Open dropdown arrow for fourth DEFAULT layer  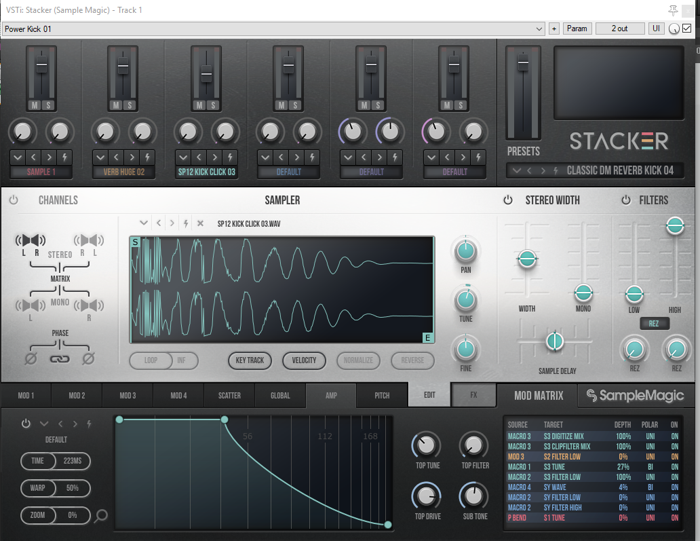[265, 157]
